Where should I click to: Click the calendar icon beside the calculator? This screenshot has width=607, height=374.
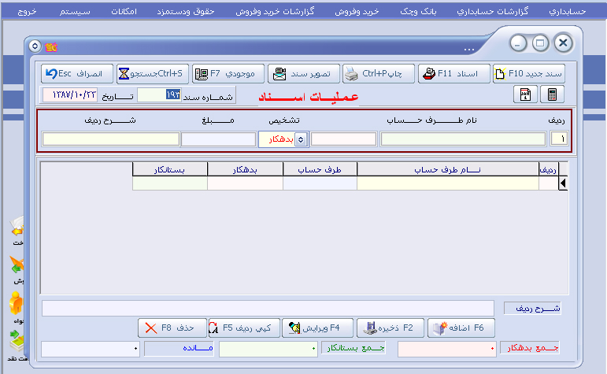point(525,94)
